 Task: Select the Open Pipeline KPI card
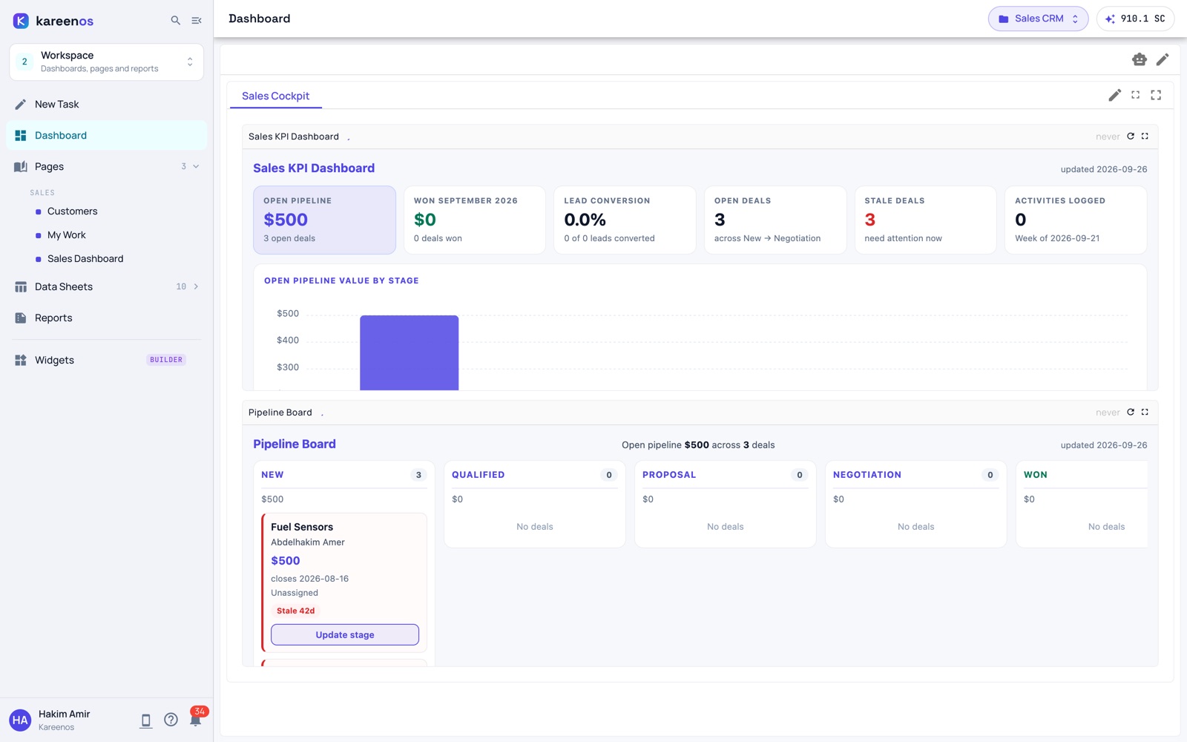point(324,220)
